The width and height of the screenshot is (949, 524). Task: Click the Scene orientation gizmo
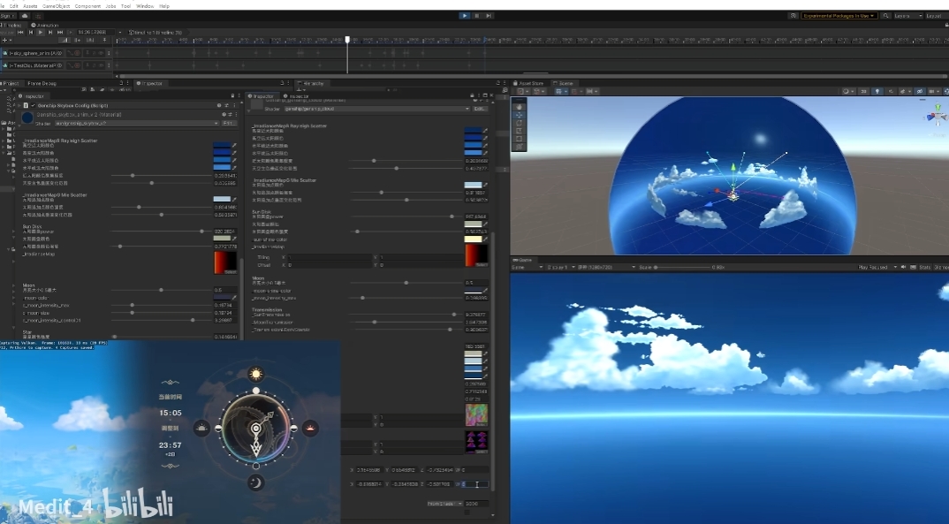(937, 114)
